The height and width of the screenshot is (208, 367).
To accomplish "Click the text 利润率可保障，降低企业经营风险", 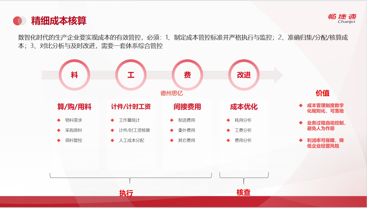I will pyautogui.click(x=325, y=143).
